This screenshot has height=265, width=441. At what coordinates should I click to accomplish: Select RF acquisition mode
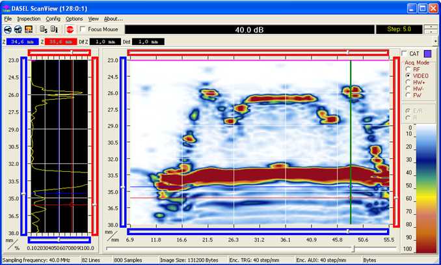click(x=408, y=68)
